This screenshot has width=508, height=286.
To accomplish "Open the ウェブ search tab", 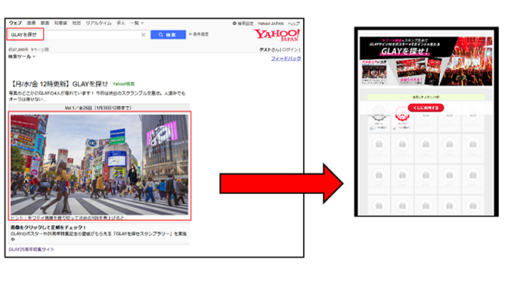I will (x=16, y=23).
